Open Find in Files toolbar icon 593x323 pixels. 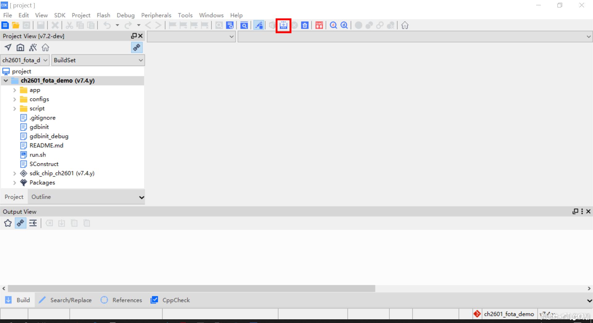tap(230, 25)
